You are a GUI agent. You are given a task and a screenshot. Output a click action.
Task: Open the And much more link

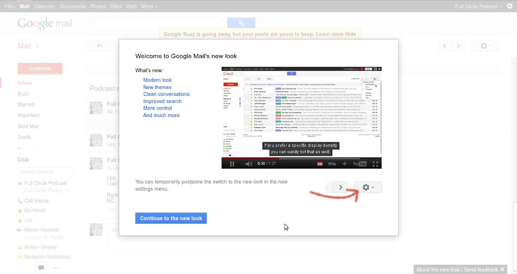click(x=161, y=115)
